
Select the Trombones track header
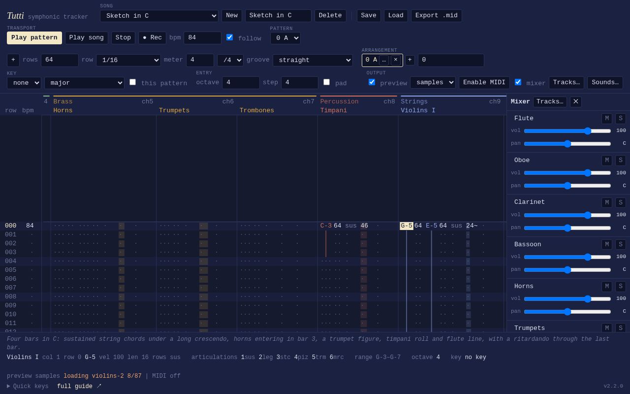(x=257, y=110)
